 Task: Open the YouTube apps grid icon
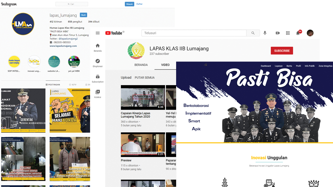click(x=288, y=33)
